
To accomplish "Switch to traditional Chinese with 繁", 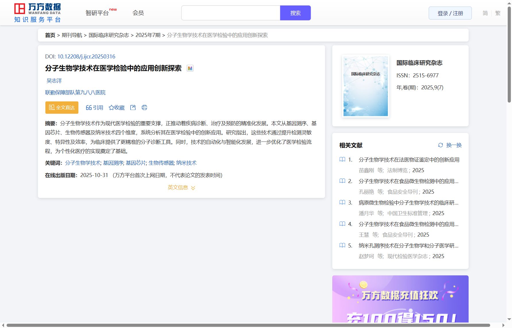I will tap(498, 13).
